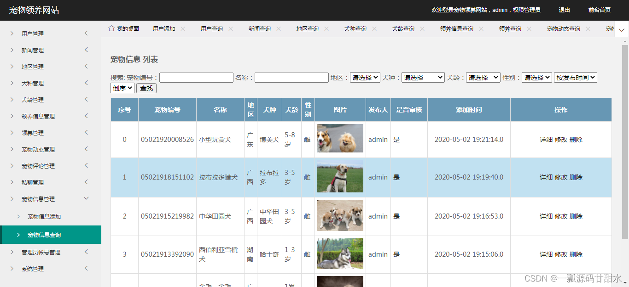The image size is (629, 287).
Task: Open 前台首页 link
Action: point(600,10)
